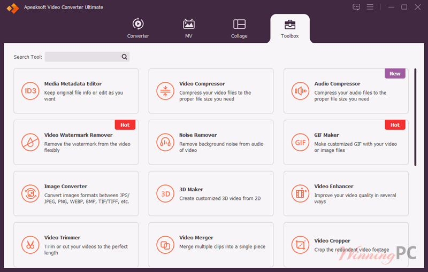Viewport: 428px width, 272px height.
Task: Open Image Converter title
Action: [66, 186]
